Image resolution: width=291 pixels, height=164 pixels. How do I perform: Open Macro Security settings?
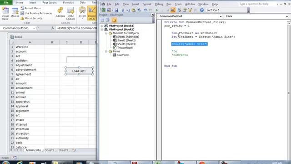(x=31, y=18)
